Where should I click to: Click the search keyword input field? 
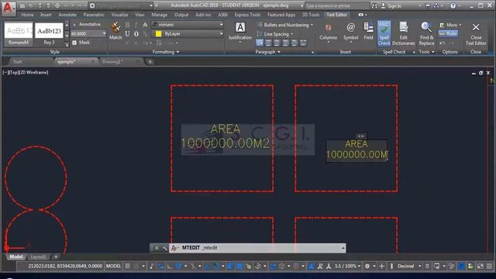click(x=336, y=5)
